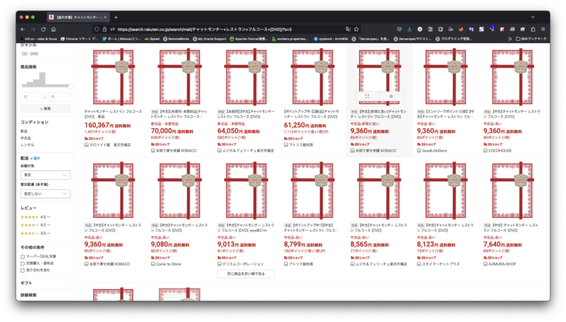Click the browser reload button

43,29
